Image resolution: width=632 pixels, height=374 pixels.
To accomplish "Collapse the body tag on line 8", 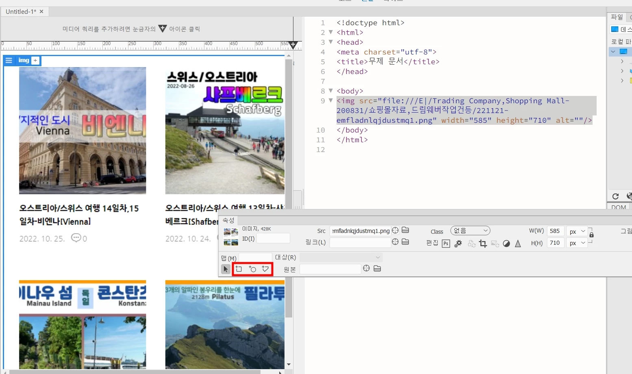I will point(330,91).
